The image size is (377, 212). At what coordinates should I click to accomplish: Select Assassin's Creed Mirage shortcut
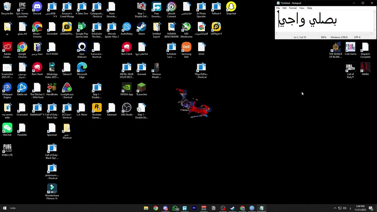click(x=67, y=10)
